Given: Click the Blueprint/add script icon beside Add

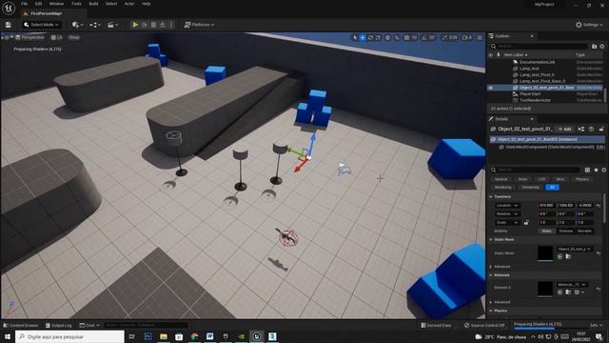Looking at the screenshot, I should 581,129.
